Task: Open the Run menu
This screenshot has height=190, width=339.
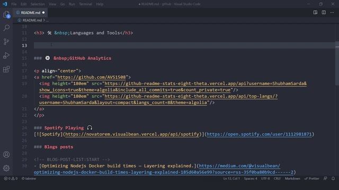Action: (x=72, y=4)
